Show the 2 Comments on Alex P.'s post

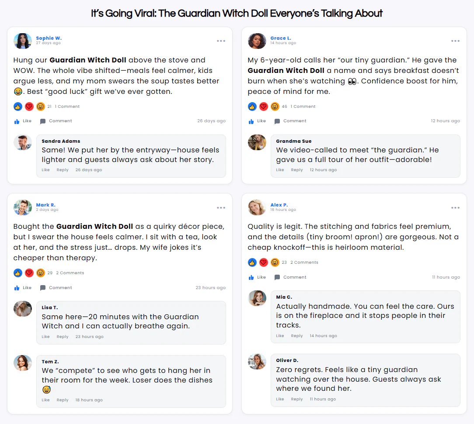(304, 262)
